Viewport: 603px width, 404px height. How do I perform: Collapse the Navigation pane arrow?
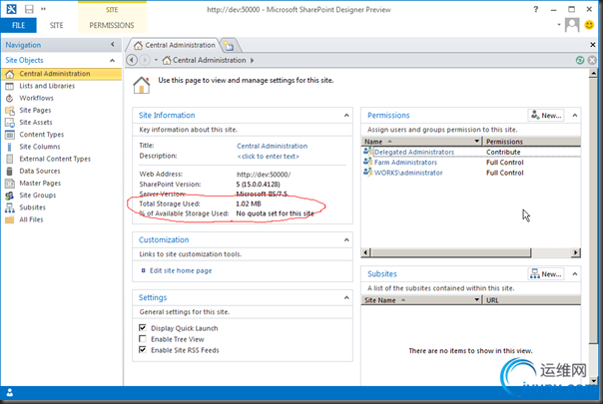point(113,44)
